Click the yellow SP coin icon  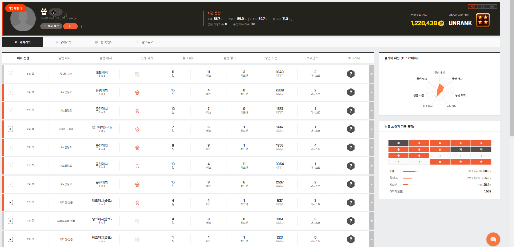tap(441, 24)
